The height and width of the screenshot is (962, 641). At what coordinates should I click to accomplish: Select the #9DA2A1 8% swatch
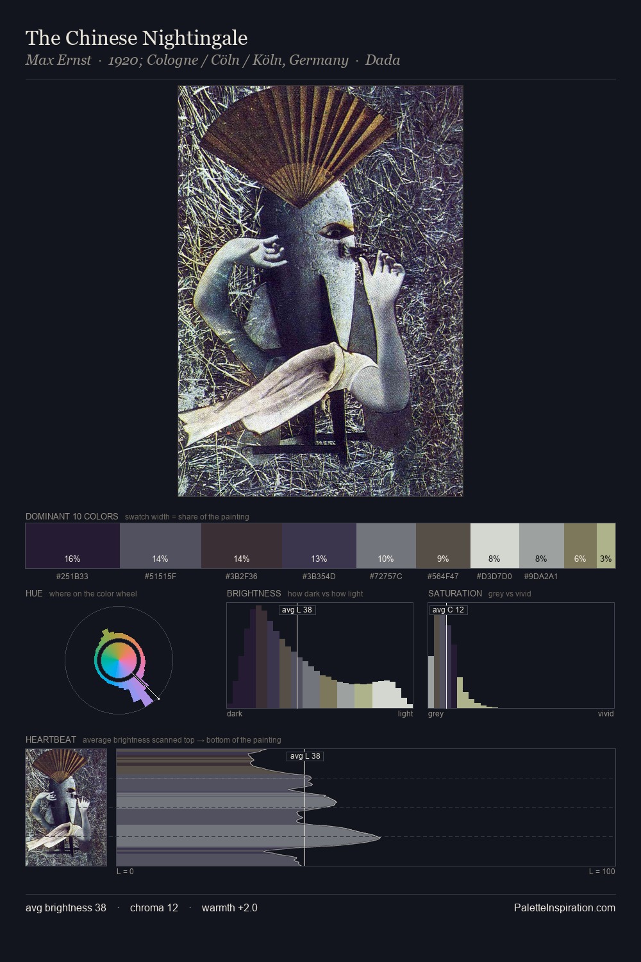[542, 546]
